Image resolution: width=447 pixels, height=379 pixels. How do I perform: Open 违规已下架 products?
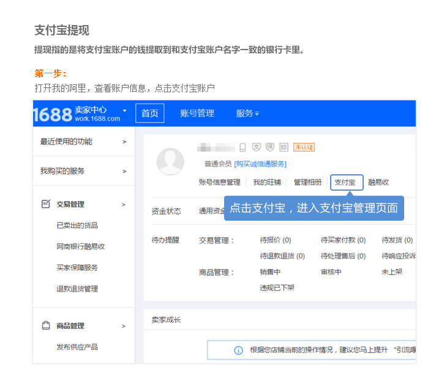[x=277, y=288]
